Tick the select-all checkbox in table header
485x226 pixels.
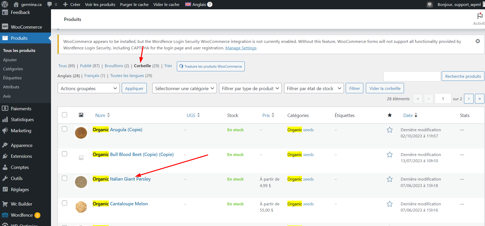click(64, 115)
